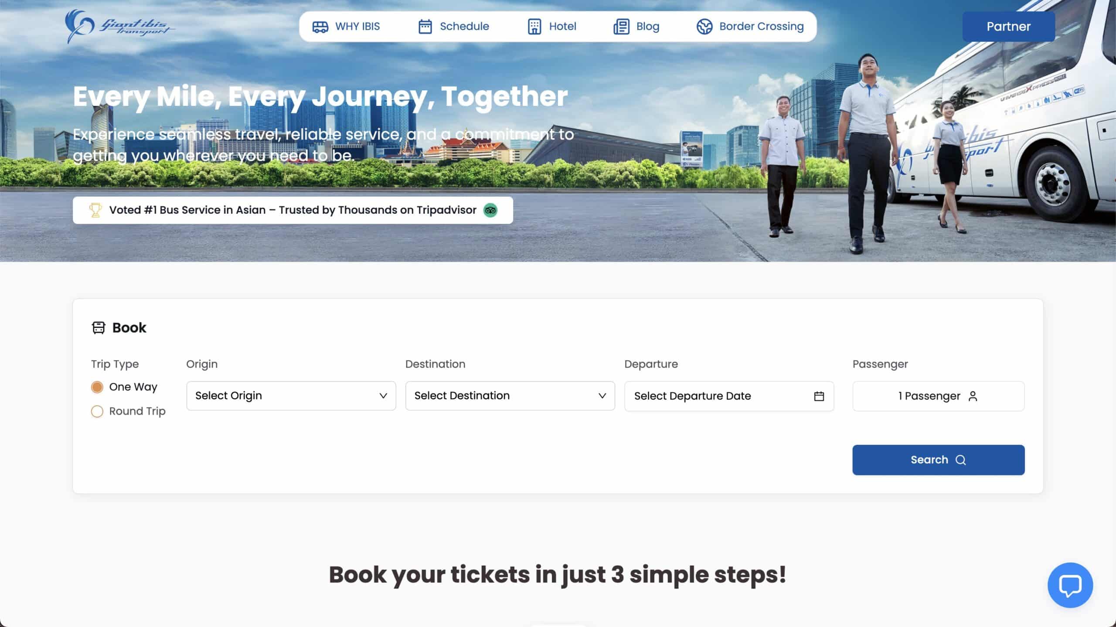Open the Select Origin dropdown
The width and height of the screenshot is (1116, 627).
click(x=291, y=395)
